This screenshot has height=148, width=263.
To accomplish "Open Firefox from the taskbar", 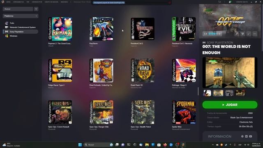I will tap(165, 145).
